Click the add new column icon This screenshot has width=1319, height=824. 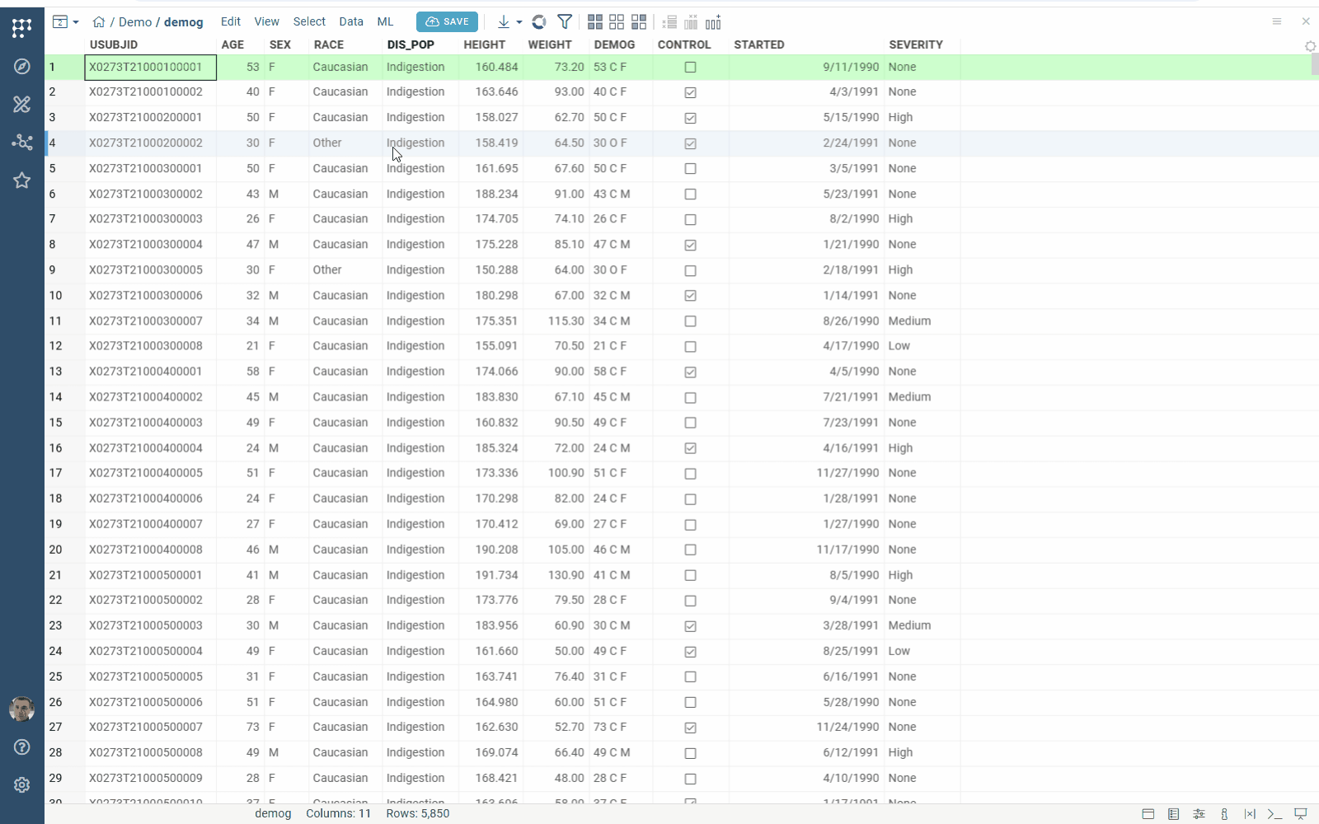pyautogui.click(x=713, y=22)
